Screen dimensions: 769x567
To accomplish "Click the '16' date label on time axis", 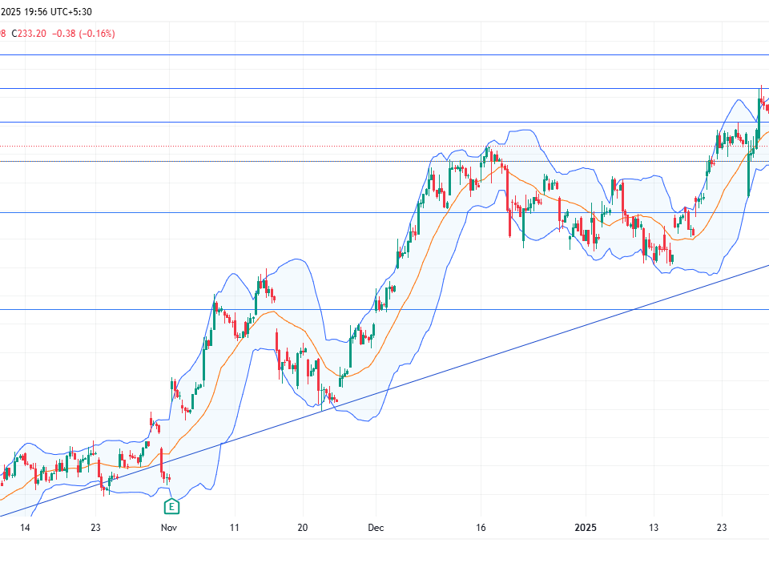I will (x=481, y=528).
